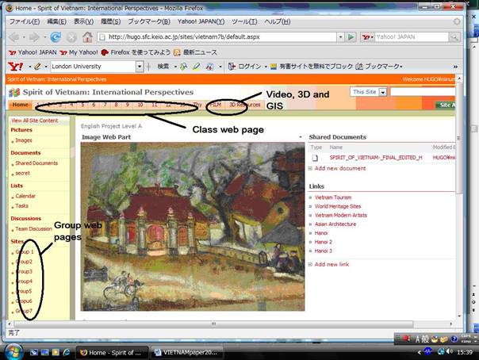Click Add new link
The width and height of the screenshot is (479, 360).
tap(331, 264)
